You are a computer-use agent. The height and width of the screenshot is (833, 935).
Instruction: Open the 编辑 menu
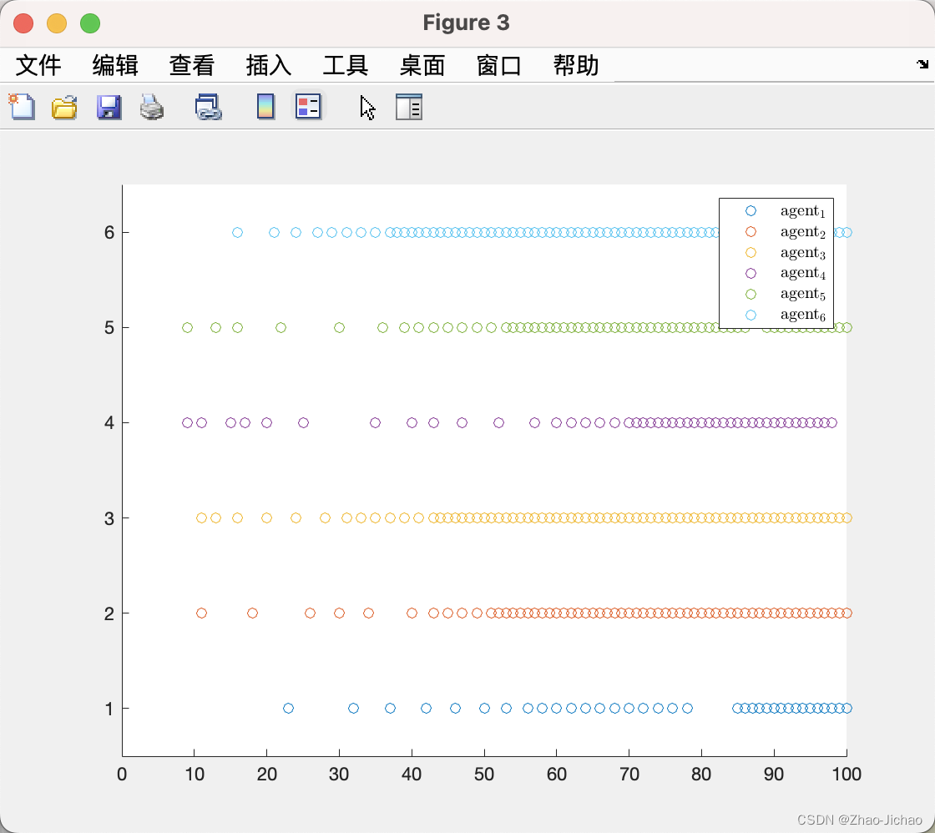tap(115, 65)
